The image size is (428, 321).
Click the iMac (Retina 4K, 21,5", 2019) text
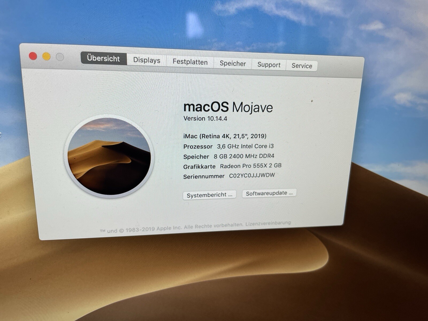(225, 136)
